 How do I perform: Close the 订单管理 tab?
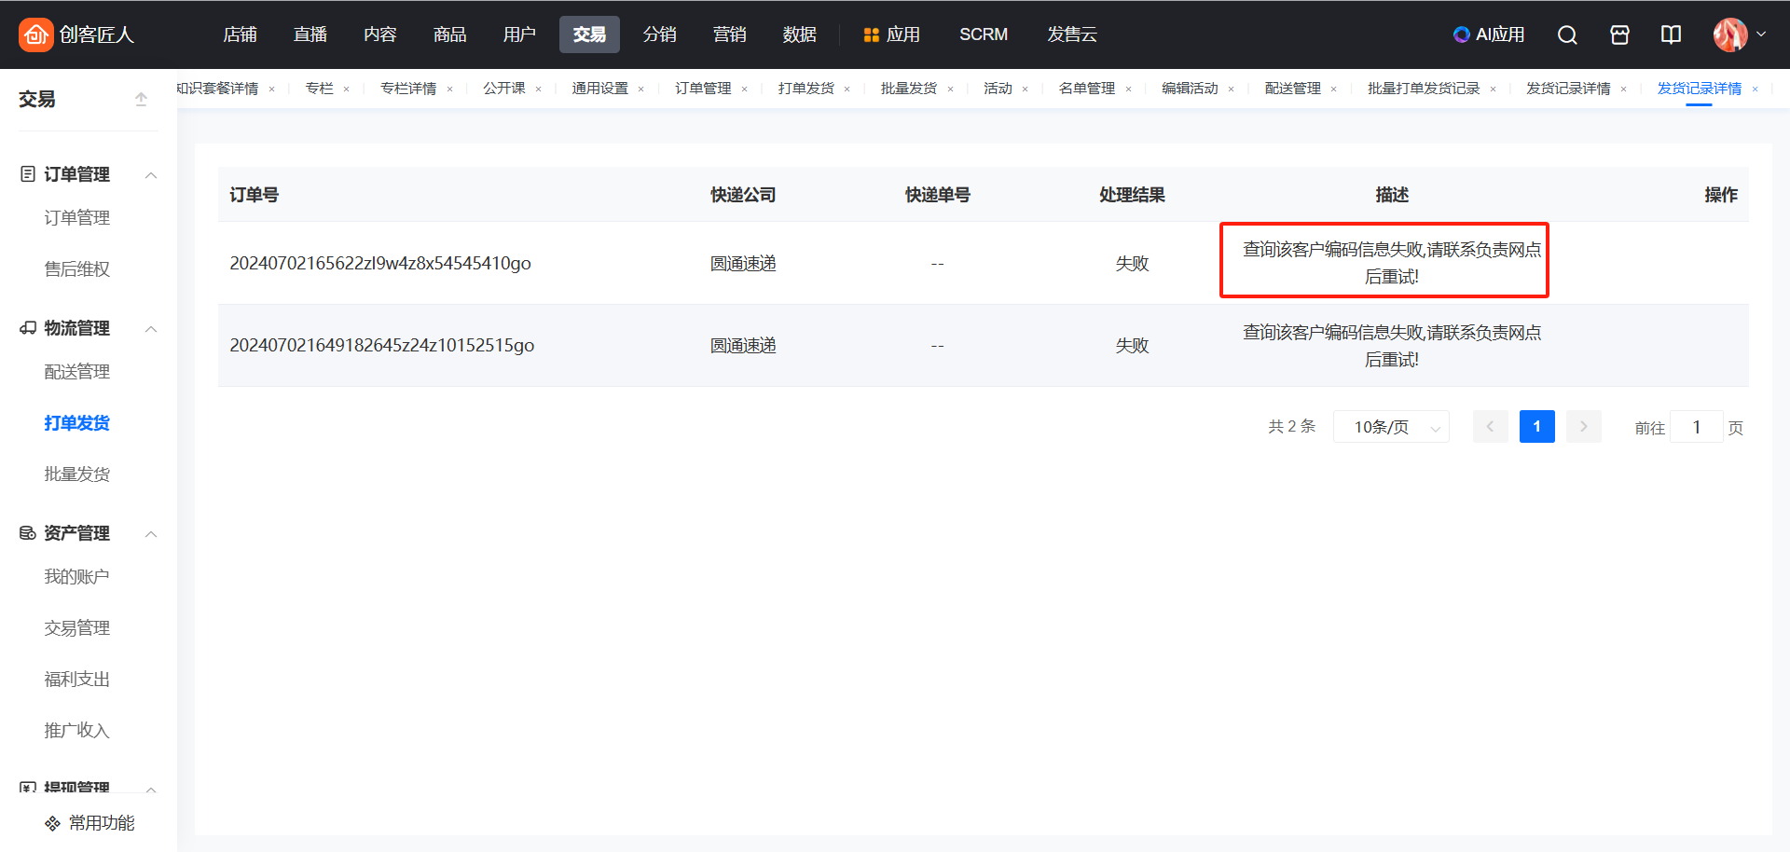coord(744,89)
